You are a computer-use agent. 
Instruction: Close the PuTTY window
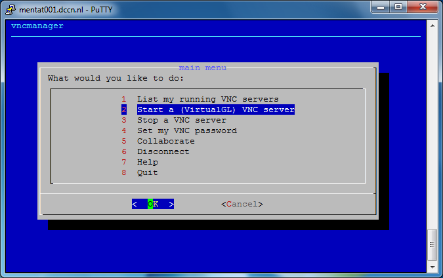(x=422, y=7)
